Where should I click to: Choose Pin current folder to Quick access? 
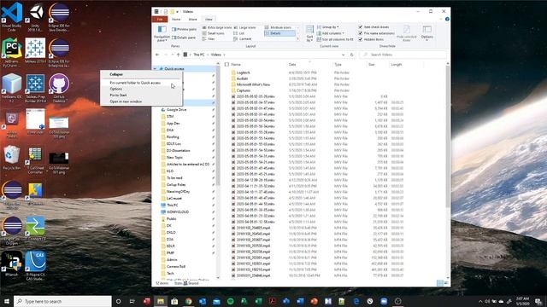(141, 83)
